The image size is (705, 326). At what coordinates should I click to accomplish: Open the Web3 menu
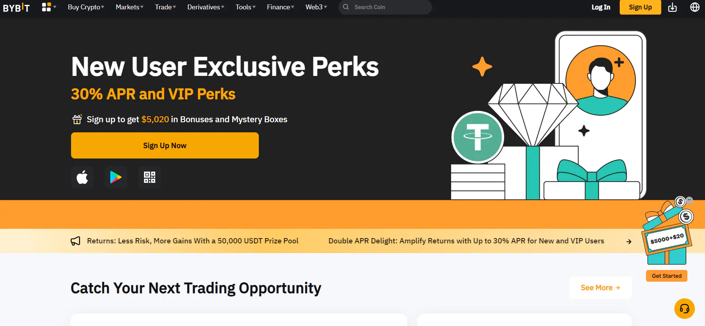coord(316,7)
